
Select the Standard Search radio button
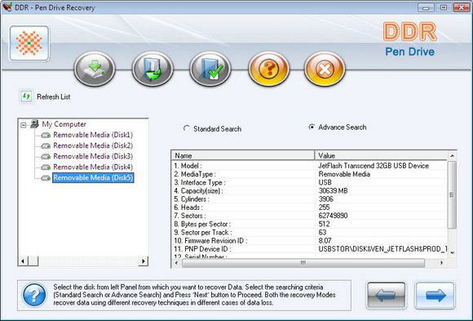pos(187,128)
